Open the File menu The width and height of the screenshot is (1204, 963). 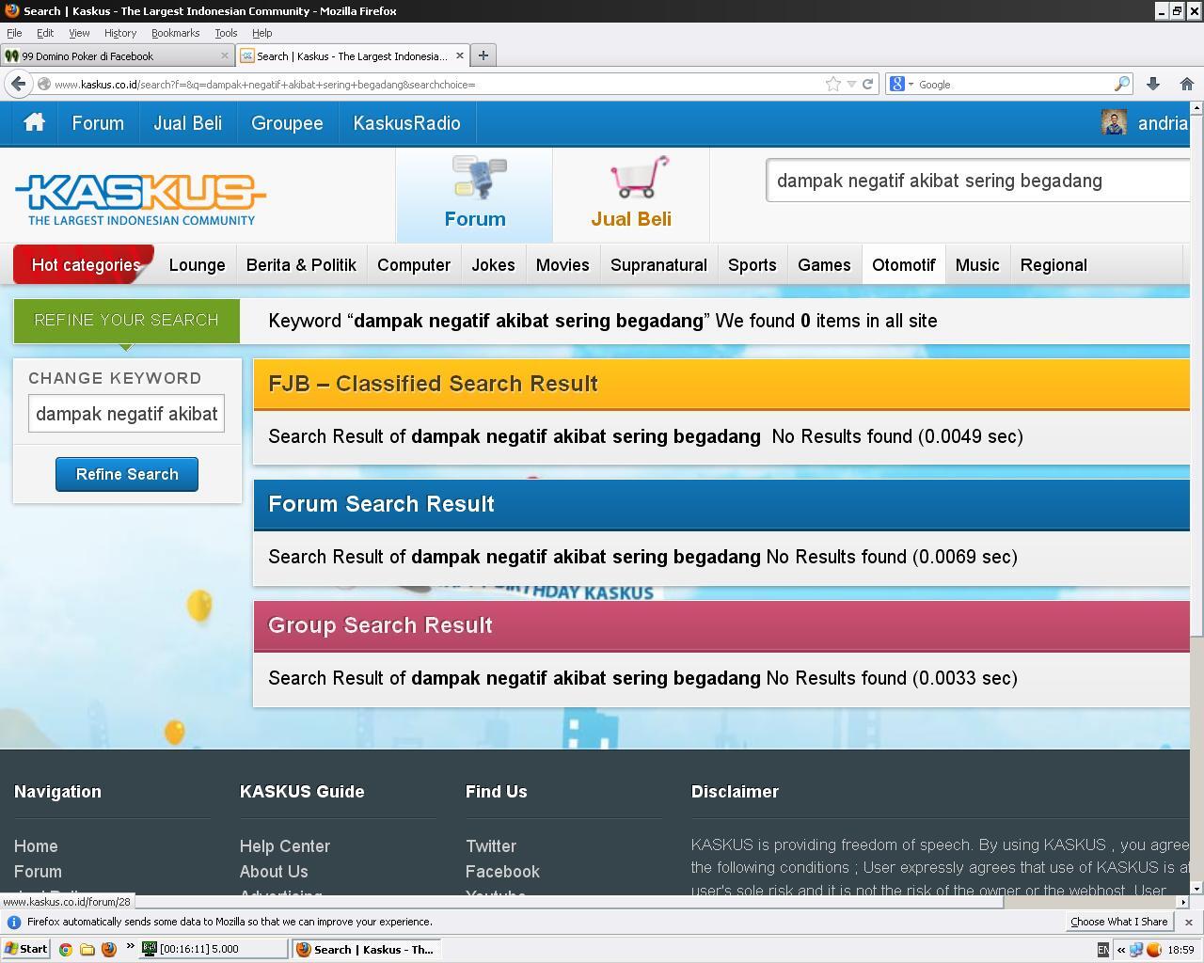click(14, 33)
